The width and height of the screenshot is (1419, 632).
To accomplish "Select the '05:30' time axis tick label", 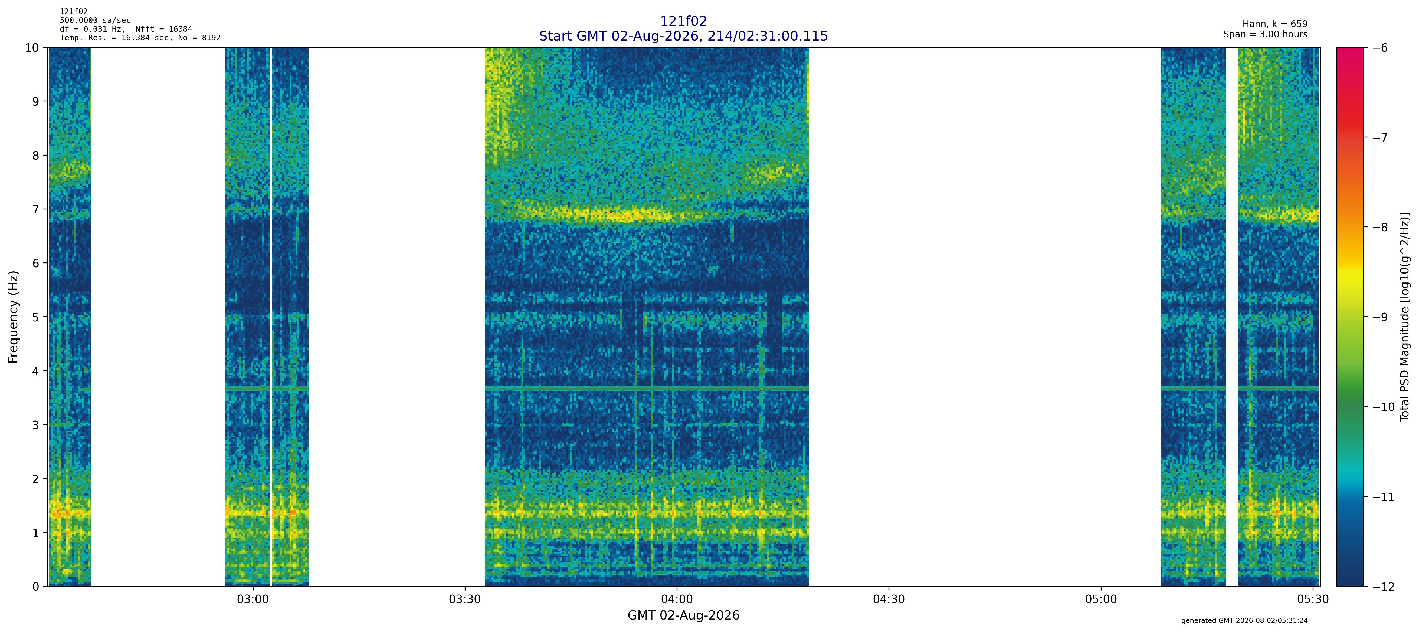I will [x=1313, y=600].
